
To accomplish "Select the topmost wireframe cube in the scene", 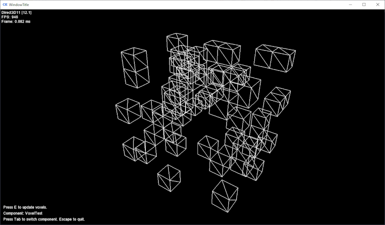I will pos(177,42).
